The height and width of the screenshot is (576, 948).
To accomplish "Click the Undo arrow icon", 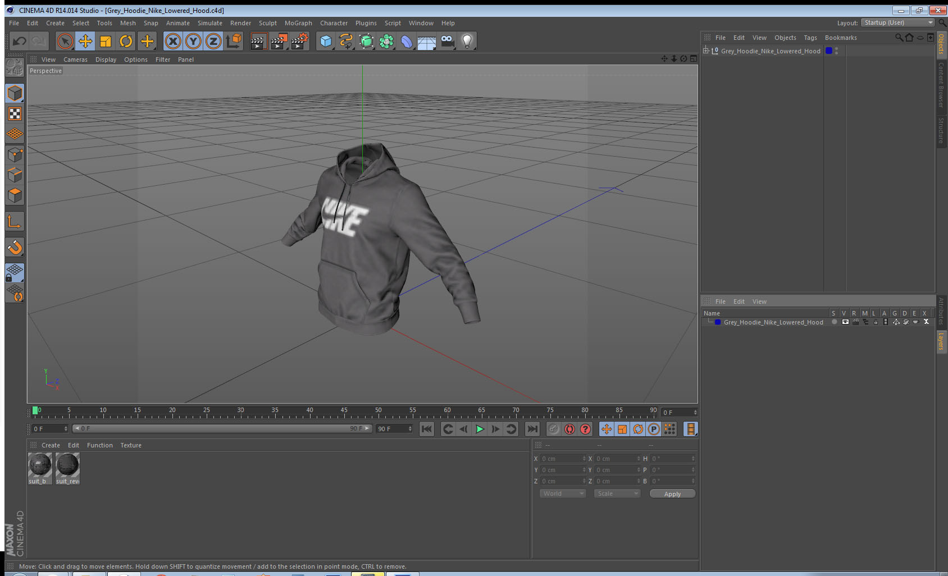I will [20, 41].
